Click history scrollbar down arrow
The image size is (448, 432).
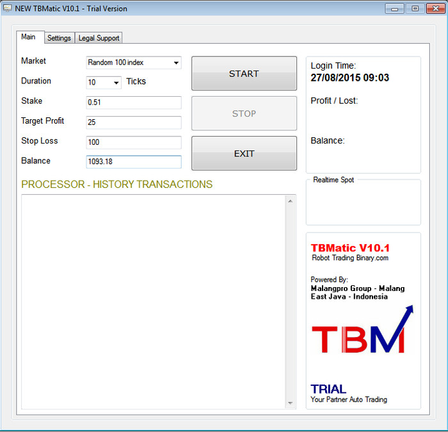(x=291, y=403)
